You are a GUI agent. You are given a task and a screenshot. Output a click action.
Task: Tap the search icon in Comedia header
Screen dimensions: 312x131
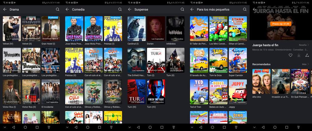pos(120,10)
